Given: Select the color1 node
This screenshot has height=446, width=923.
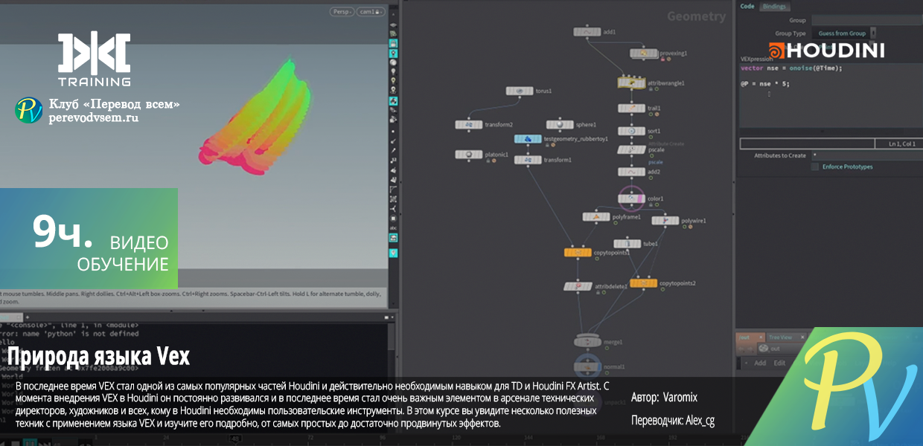Looking at the screenshot, I should [x=631, y=198].
